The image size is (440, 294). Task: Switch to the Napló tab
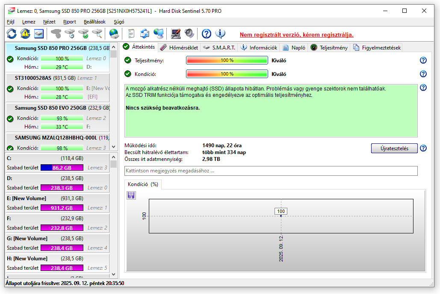[294, 48]
